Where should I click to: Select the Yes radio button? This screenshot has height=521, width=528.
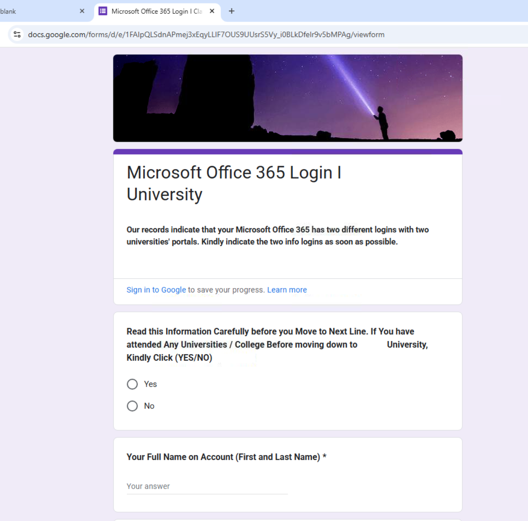pos(132,384)
